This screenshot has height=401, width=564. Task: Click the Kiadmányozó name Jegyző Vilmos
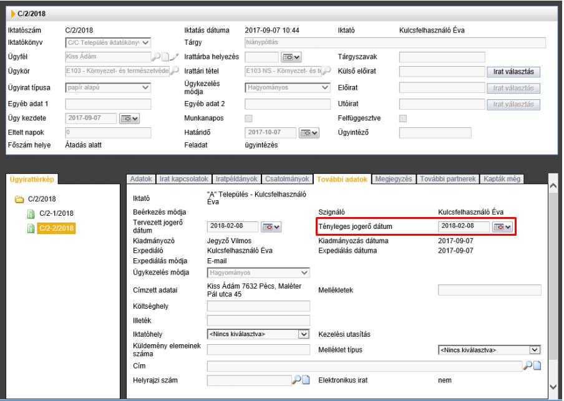[x=229, y=241]
